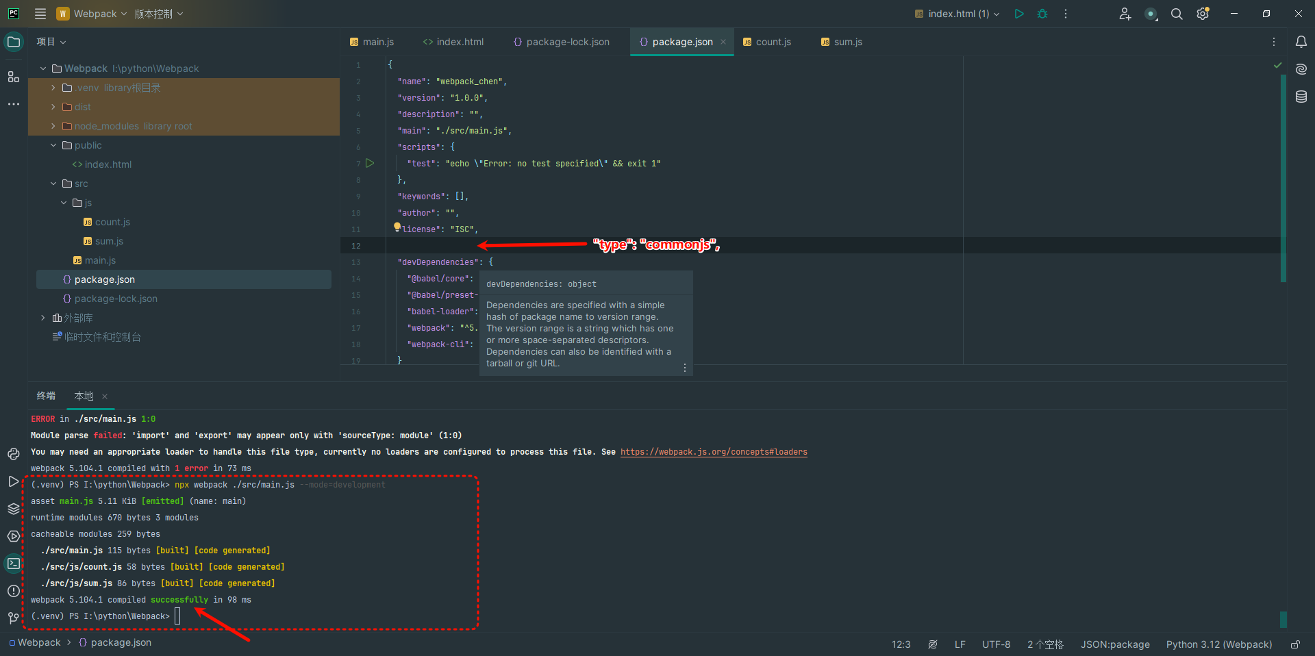The image size is (1315, 656).
Task: Open the webpack.js.org loaders link in terminal
Action: 714,452
